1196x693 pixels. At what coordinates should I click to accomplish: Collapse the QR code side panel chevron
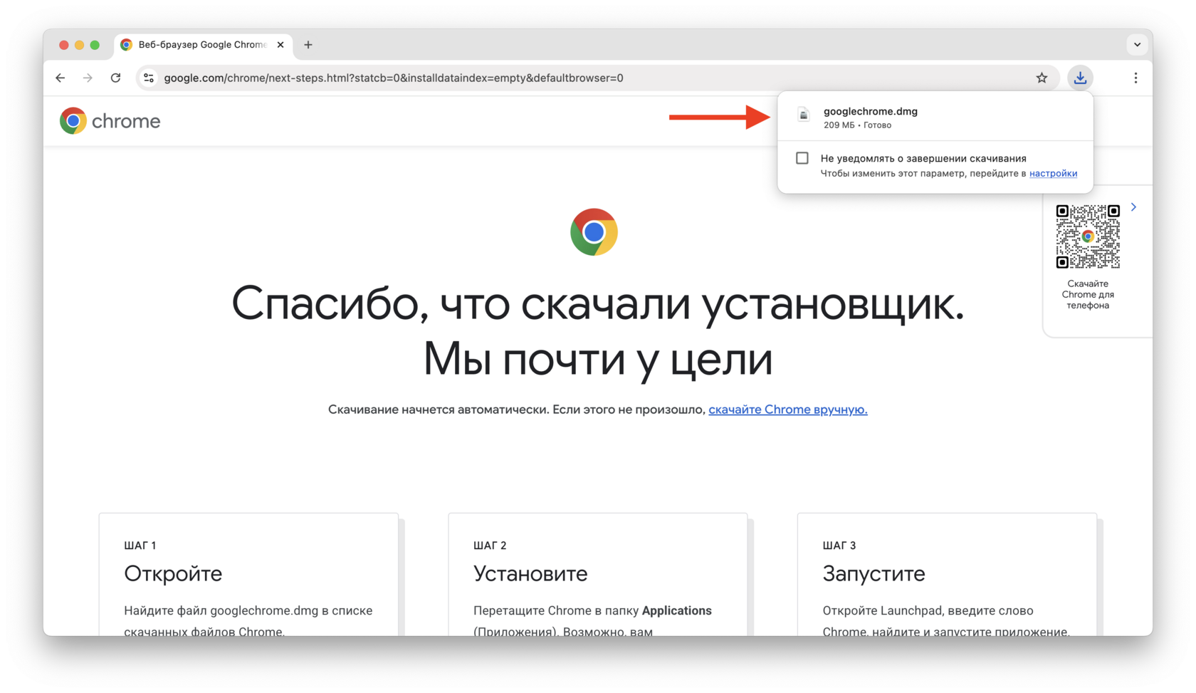tap(1133, 207)
